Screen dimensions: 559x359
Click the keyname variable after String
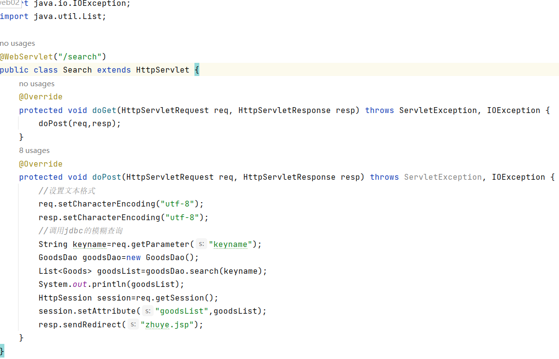90,245
